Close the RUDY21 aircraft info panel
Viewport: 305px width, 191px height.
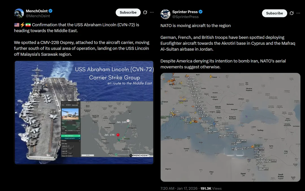point(78,103)
